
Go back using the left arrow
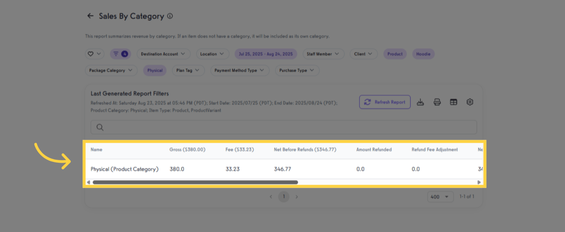coord(90,16)
